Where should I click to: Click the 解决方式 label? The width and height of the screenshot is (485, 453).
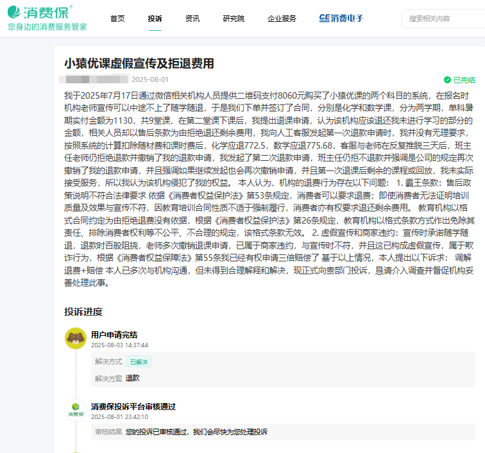[108, 361]
